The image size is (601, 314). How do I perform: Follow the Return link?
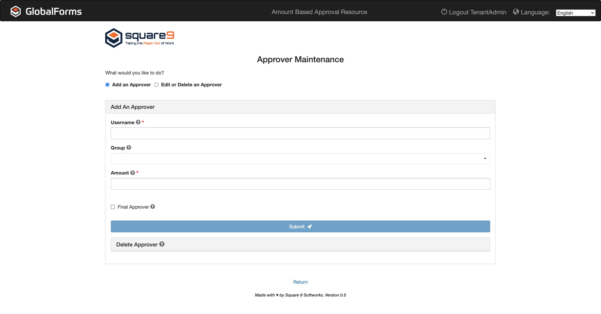tap(300, 282)
